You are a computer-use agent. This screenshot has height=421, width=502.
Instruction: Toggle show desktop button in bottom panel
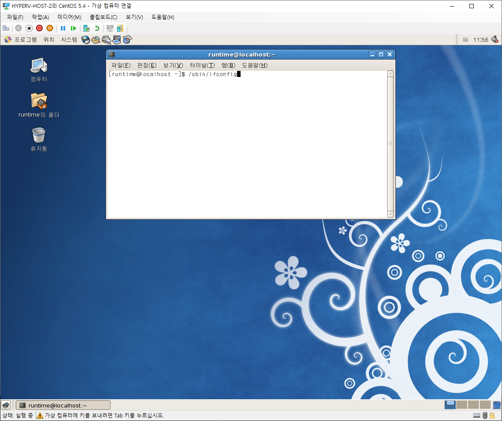coord(6,405)
